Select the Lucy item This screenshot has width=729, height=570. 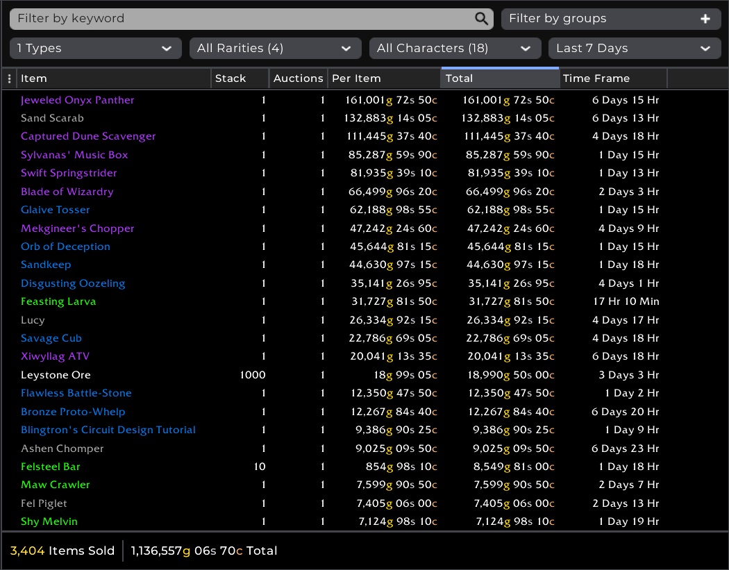(x=33, y=320)
